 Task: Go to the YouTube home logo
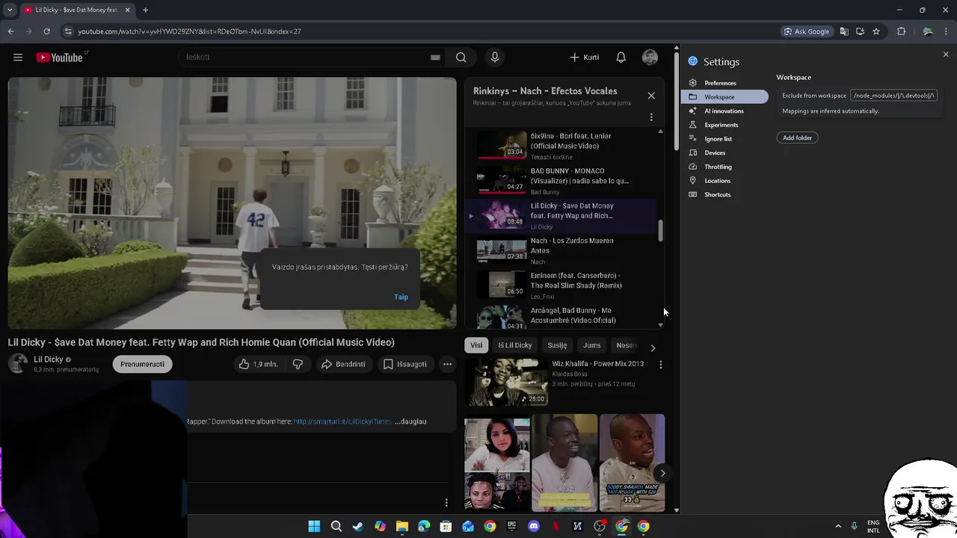point(59,58)
